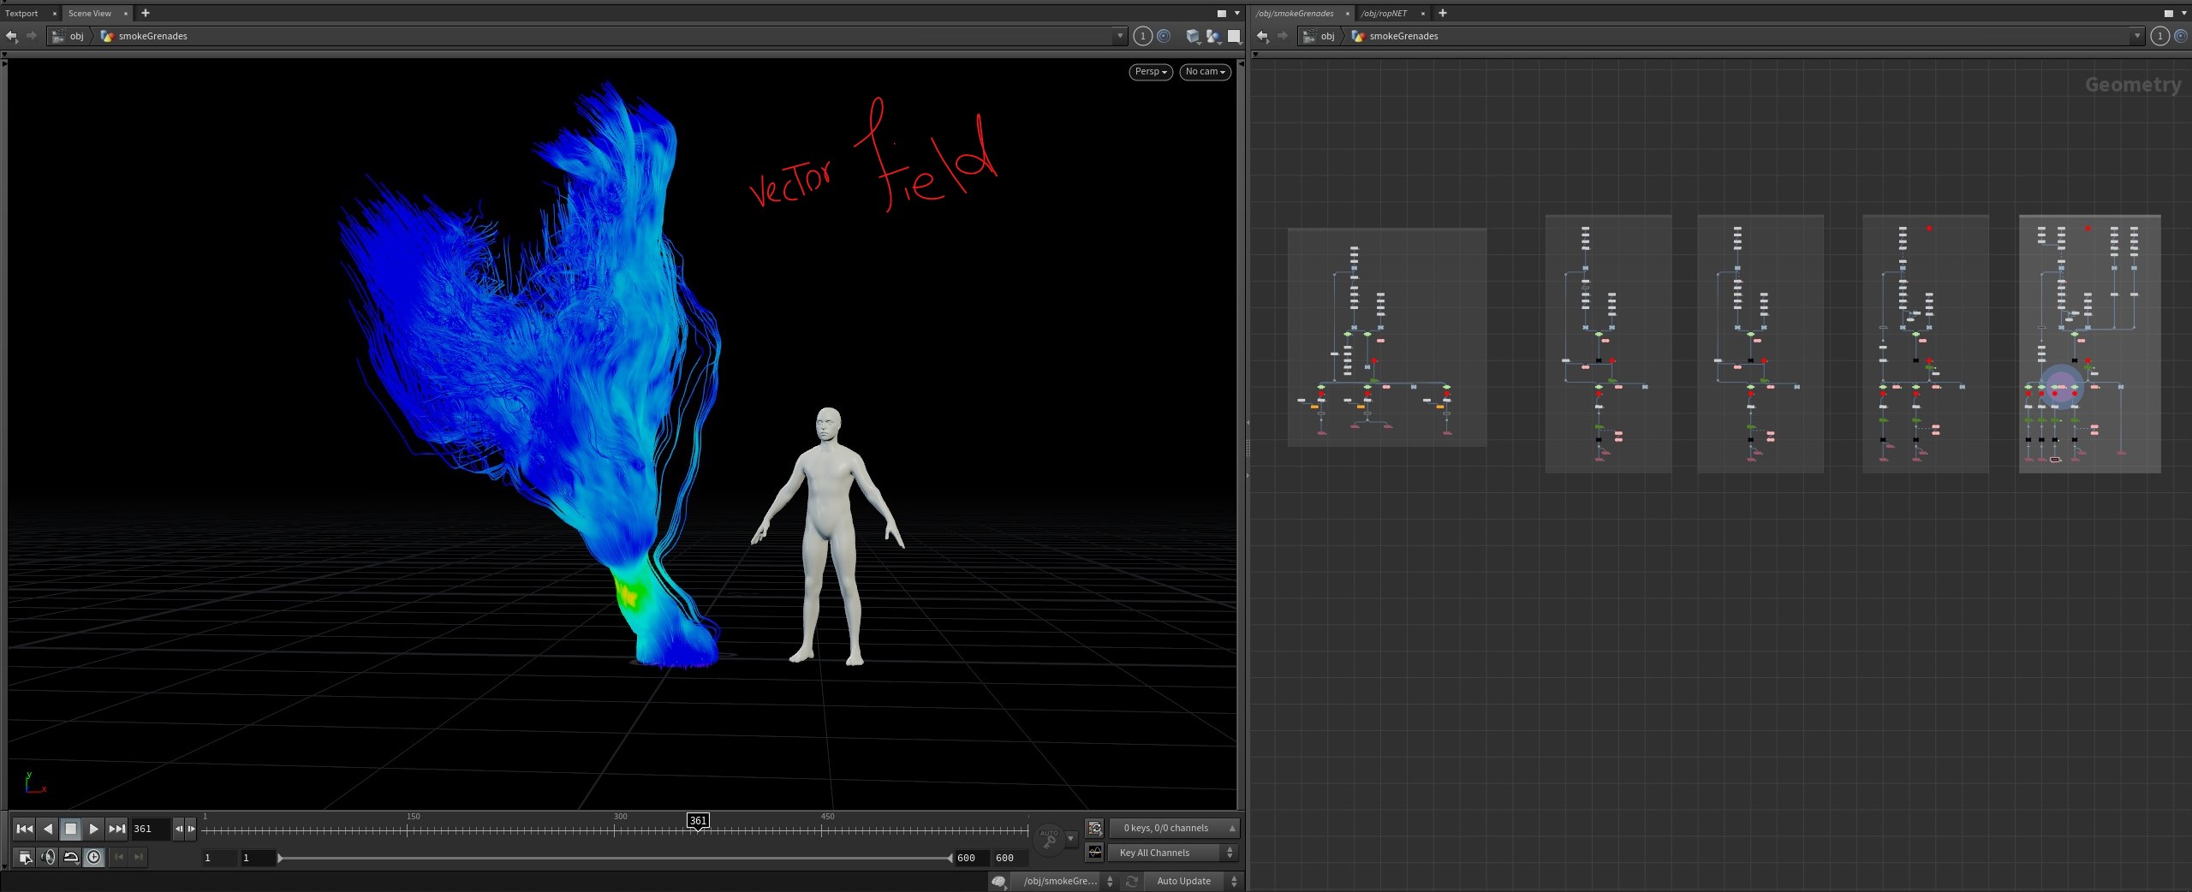Add a new pane tab beside /obj/ropNET
The image size is (2192, 892).
tap(1443, 13)
